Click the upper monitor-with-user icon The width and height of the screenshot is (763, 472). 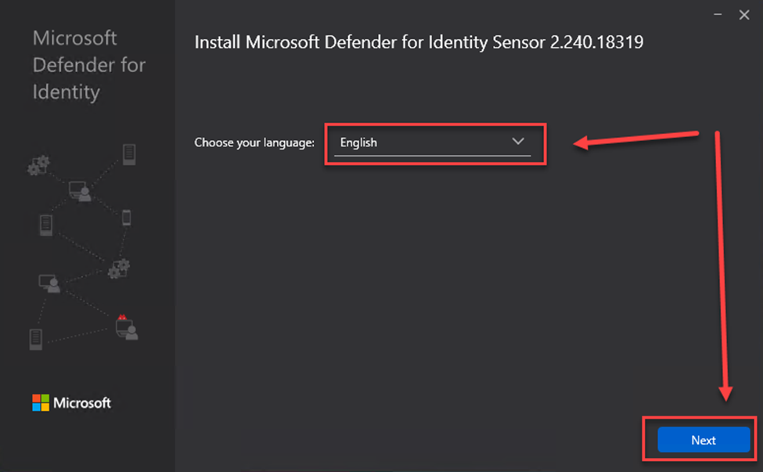(80, 191)
